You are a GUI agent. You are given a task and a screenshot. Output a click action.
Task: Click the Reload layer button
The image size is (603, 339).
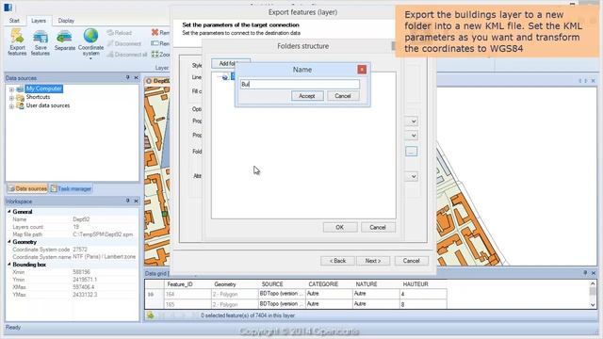(x=120, y=33)
